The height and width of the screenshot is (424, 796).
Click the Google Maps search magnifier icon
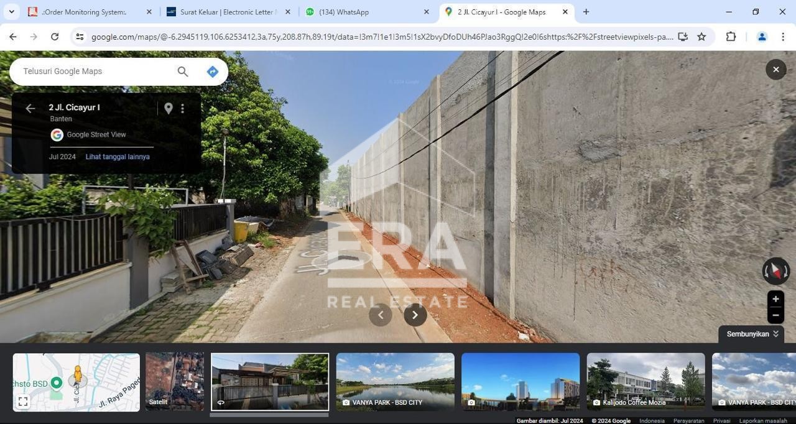183,71
